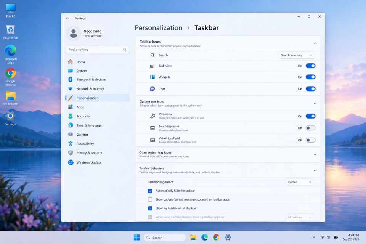Collapse the System tray icons section
The height and width of the screenshot is (244, 366).
[x=315, y=103]
